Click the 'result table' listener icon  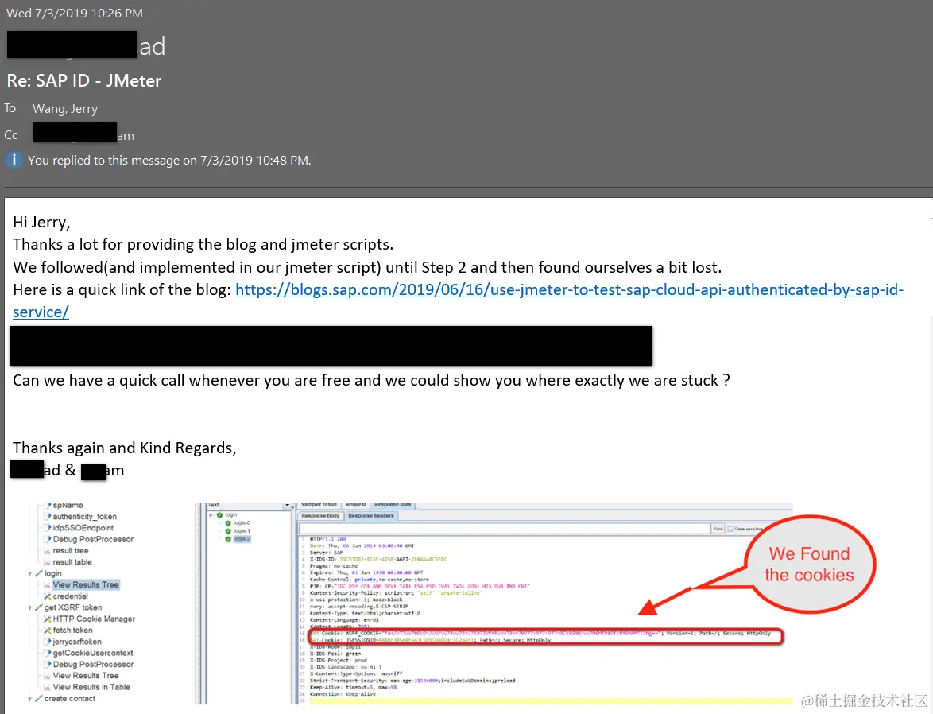coord(48,562)
